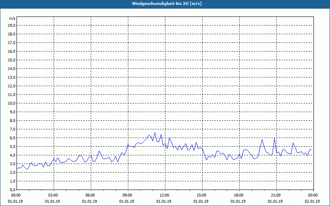Viewport: 330px width, 206px height.
Task: Click the 09:00 time label
Action: (128, 195)
